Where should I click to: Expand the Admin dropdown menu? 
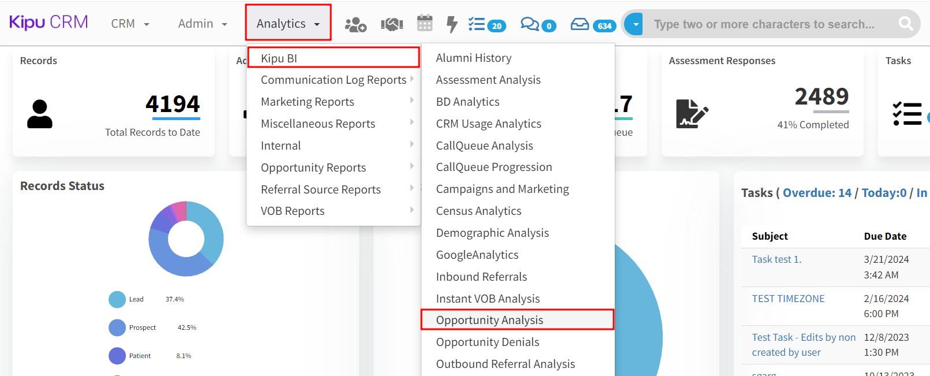(202, 24)
